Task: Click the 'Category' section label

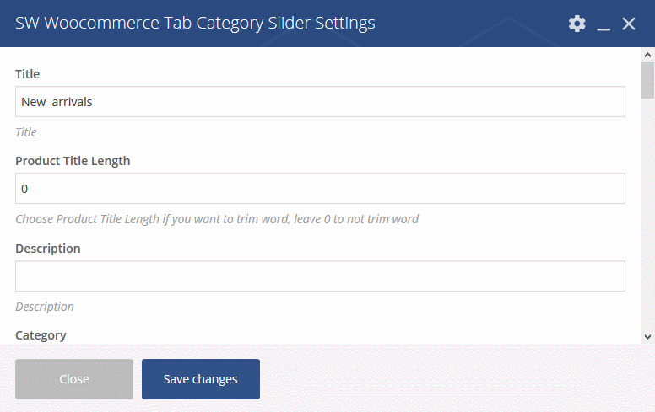Action: tap(41, 335)
